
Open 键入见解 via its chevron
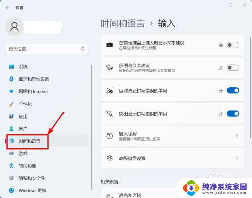(237, 136)
